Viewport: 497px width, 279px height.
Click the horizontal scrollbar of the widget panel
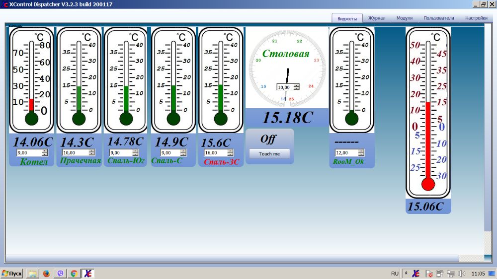[x=232, y=258]
